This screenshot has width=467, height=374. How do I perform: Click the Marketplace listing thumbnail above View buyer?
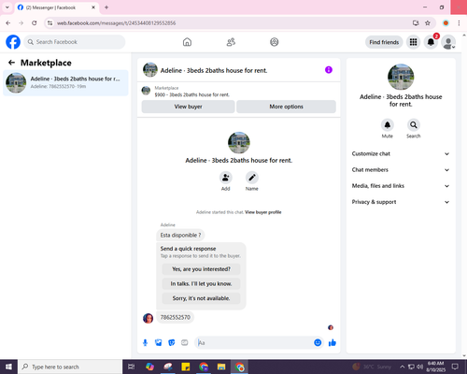(x=146, y=91)
